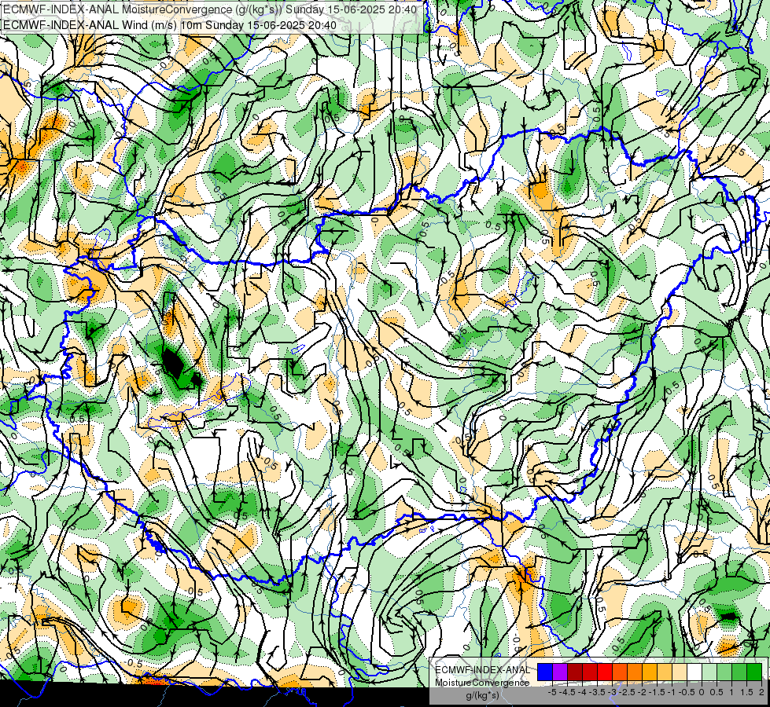Click the -1.5 tick label on legend scale
This screenshot has height=707, width=770.
pyautogui.click(x=657, y=692)
